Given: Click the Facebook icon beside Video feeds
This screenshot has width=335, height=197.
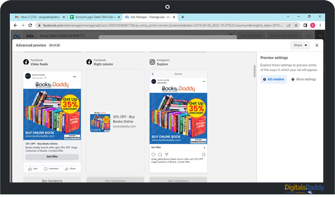Looking at the screenshot, I should (26, 62).
